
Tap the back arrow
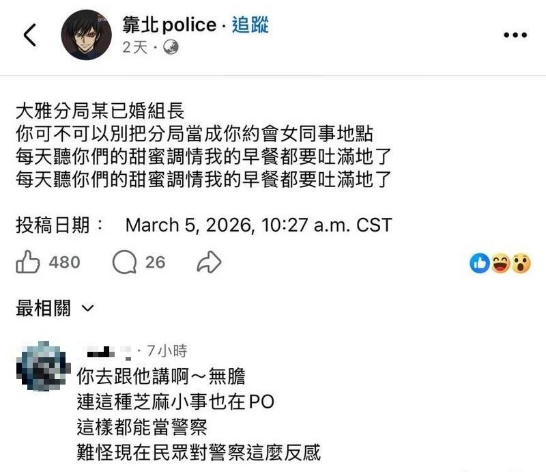pyautogui.click(x=30, y=35)
